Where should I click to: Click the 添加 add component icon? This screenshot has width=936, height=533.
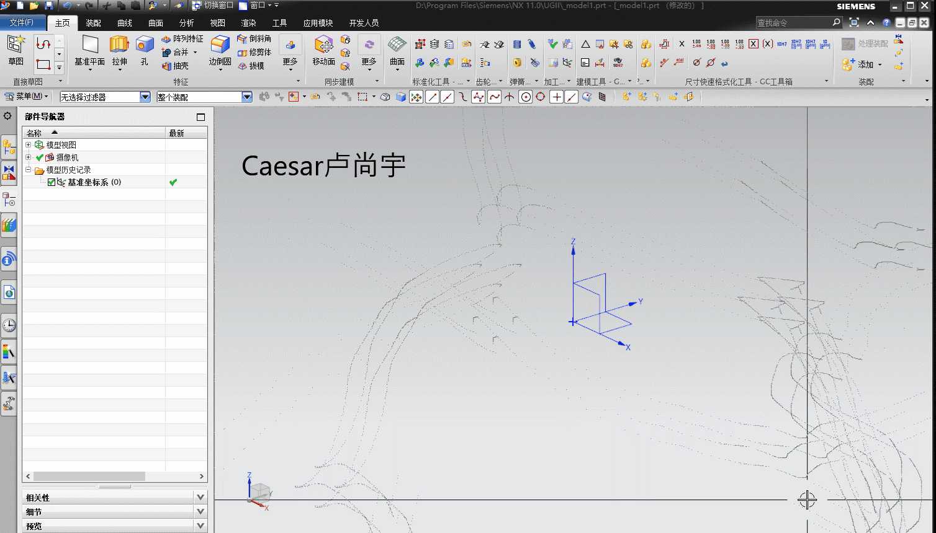click(848, 64)
